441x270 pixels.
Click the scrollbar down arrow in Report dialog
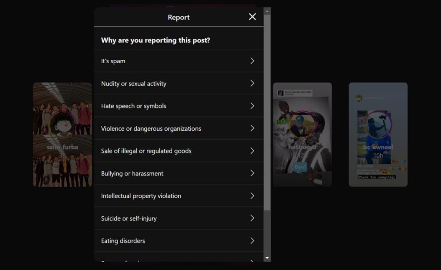click(267, 258)
